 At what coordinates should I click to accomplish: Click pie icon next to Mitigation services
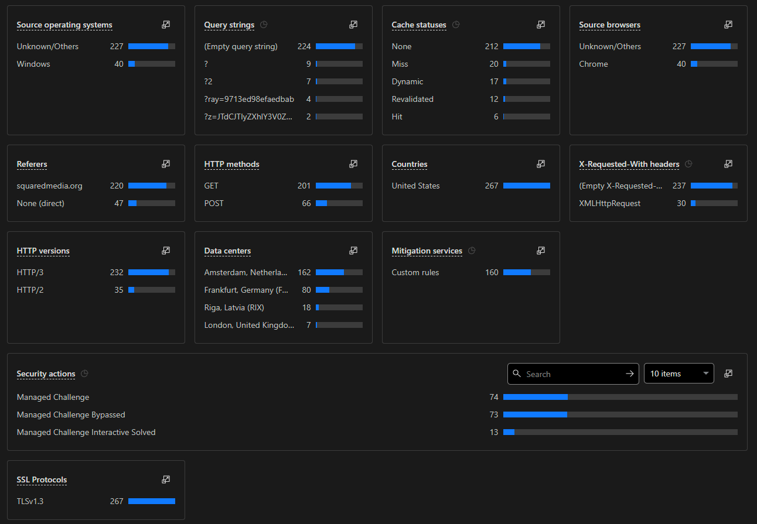[x=472, y=251]
